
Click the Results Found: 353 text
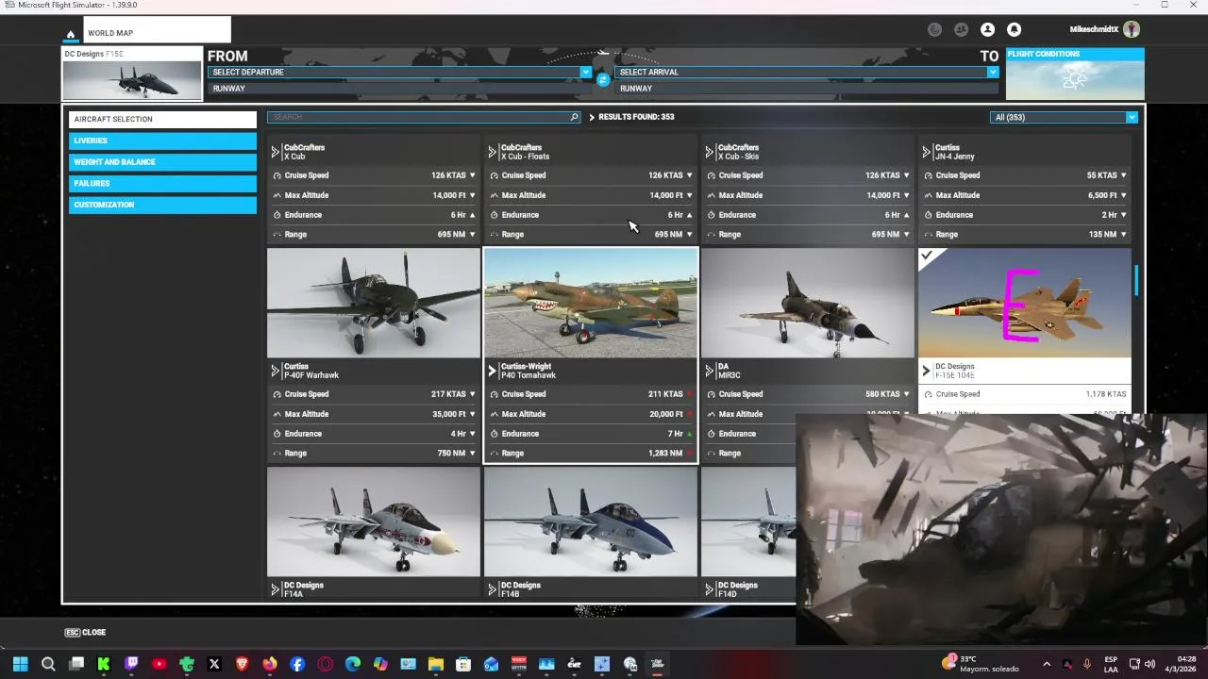(x=636, y=117)
